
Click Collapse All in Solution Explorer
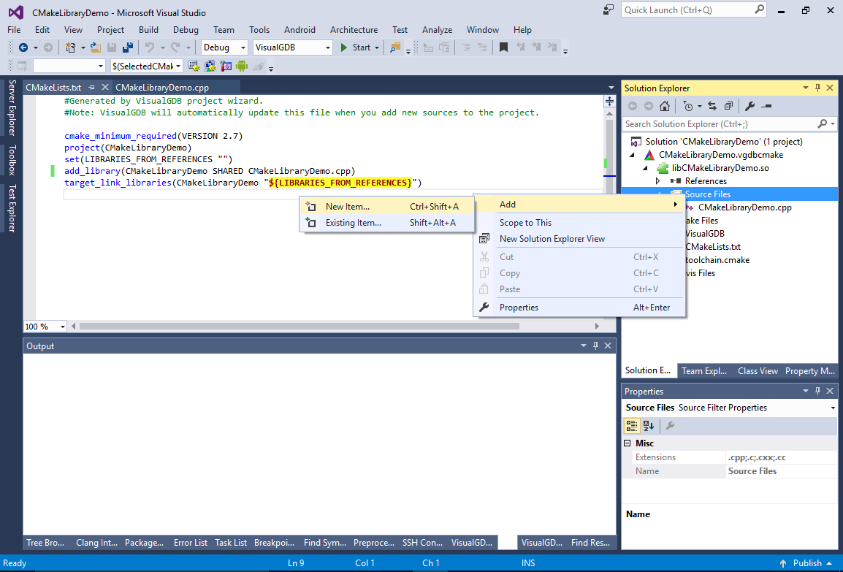click(x=728, y=106)
